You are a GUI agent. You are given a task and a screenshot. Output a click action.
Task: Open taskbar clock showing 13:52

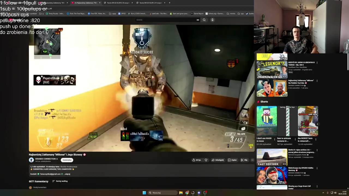(342, 193)
